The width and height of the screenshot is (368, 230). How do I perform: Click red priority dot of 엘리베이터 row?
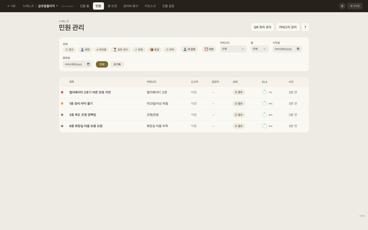tap(62, 92)
